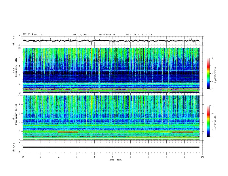Click the "10" tick on ch.1 frequency axis

coord(19,48)
